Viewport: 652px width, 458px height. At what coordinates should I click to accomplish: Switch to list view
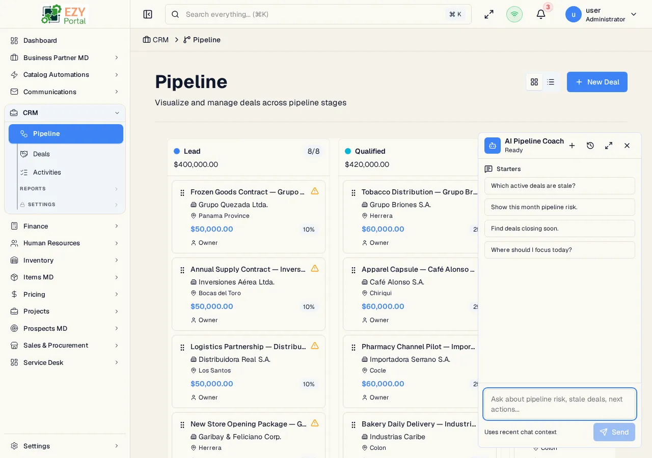click(551, 82)
